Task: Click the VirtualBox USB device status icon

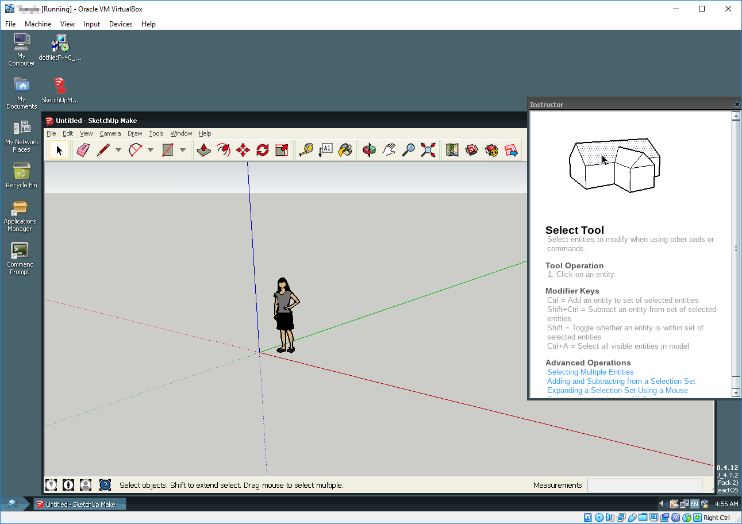Action: 633,517
